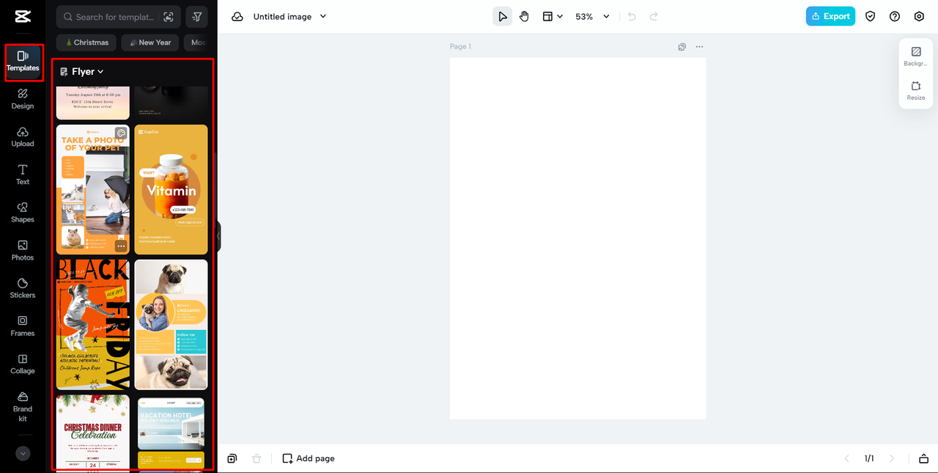Viewport: 938px width, 473px height.
Task: Open the Brand kit panel
Action: (23, 407)
